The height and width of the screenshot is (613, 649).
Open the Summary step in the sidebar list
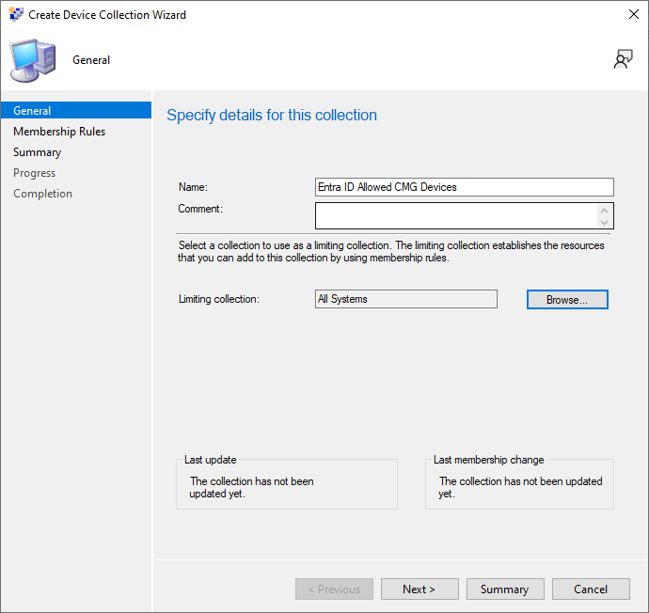(37, 152)
